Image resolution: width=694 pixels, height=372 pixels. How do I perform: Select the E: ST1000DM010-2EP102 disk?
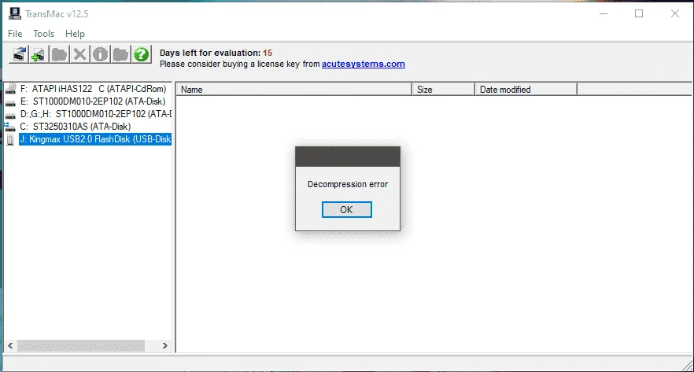pos(93,101)
